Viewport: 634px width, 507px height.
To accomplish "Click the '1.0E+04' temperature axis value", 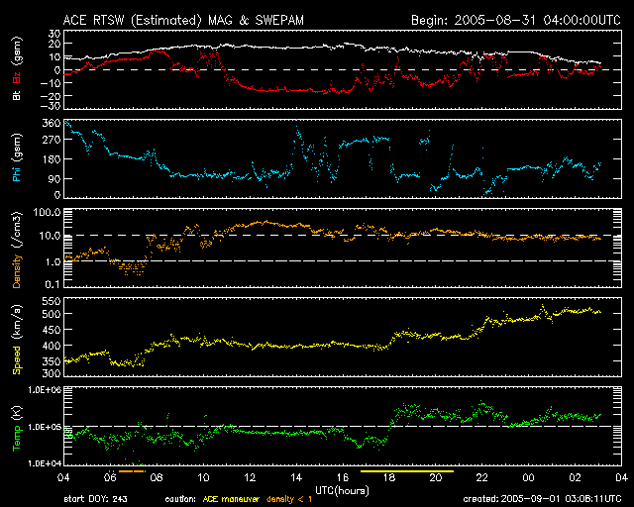I will (x=45, y=463).
